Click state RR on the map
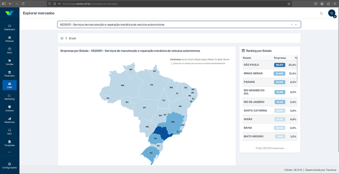 (x=131, y=69)
